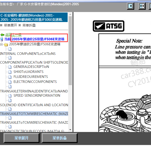The image size is (151, 146).
Task: Click computer icon beside 当前 label
Action: [2, 39]
